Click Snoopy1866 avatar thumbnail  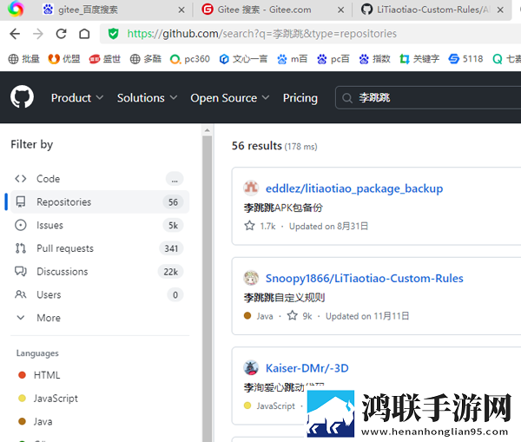click(x=251, y=278)
